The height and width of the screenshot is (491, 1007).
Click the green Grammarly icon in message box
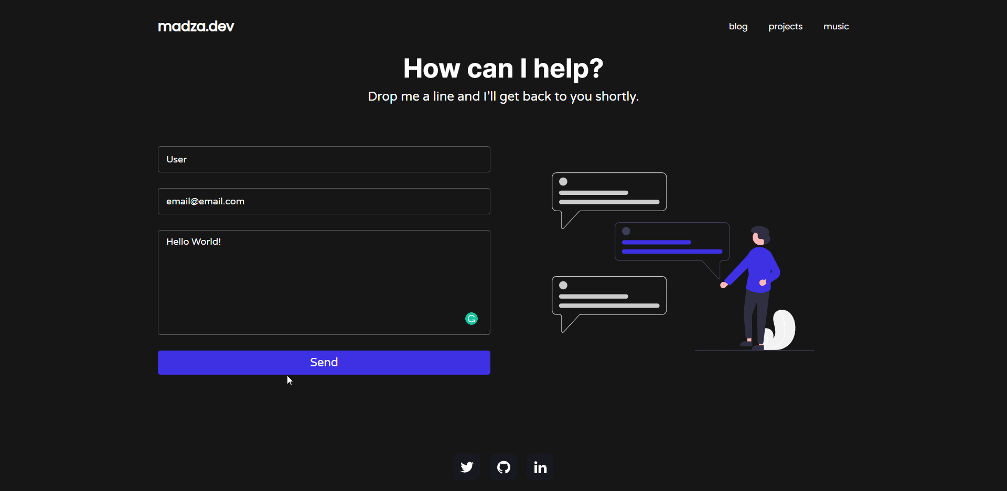pos(472,319)
